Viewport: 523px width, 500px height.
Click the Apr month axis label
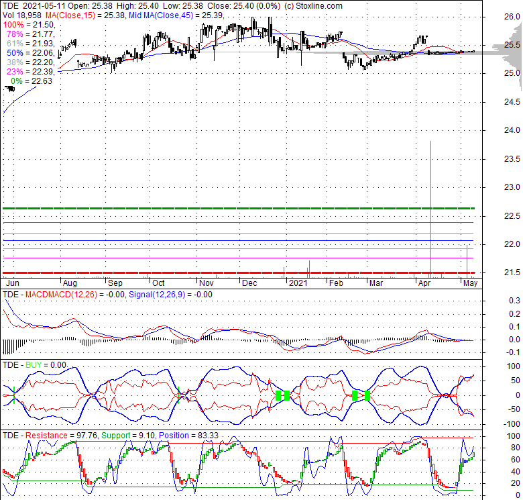point(424,283)
